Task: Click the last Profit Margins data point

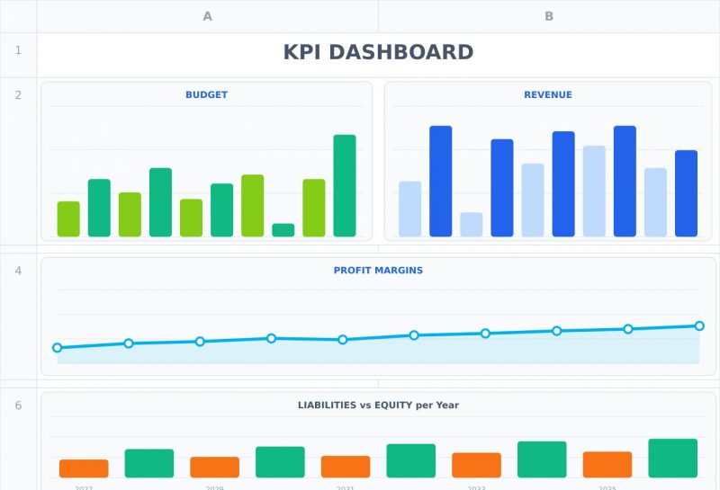Action: click(699, 325)
